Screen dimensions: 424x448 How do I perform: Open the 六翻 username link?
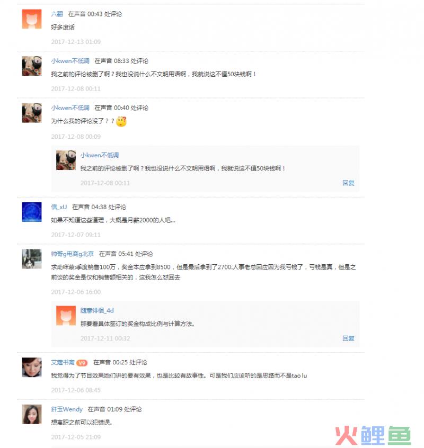coord(57,14)
